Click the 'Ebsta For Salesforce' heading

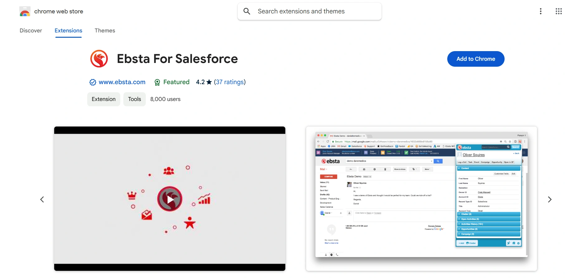(x=177, y=59)
